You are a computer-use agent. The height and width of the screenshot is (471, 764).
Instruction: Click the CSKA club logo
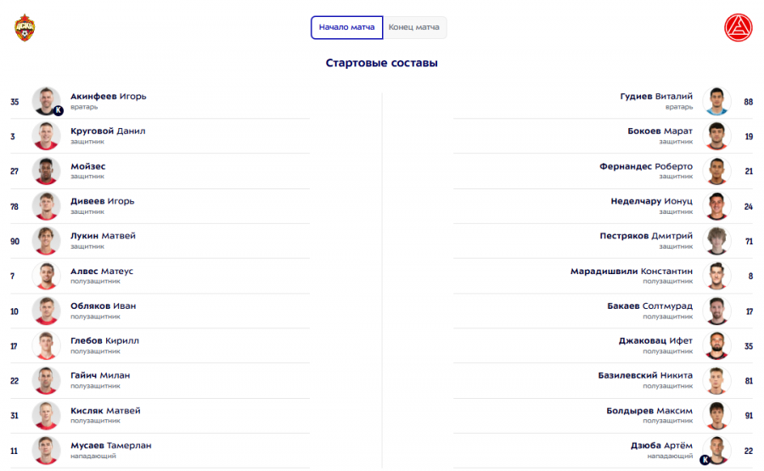click(x=25, y=28)
